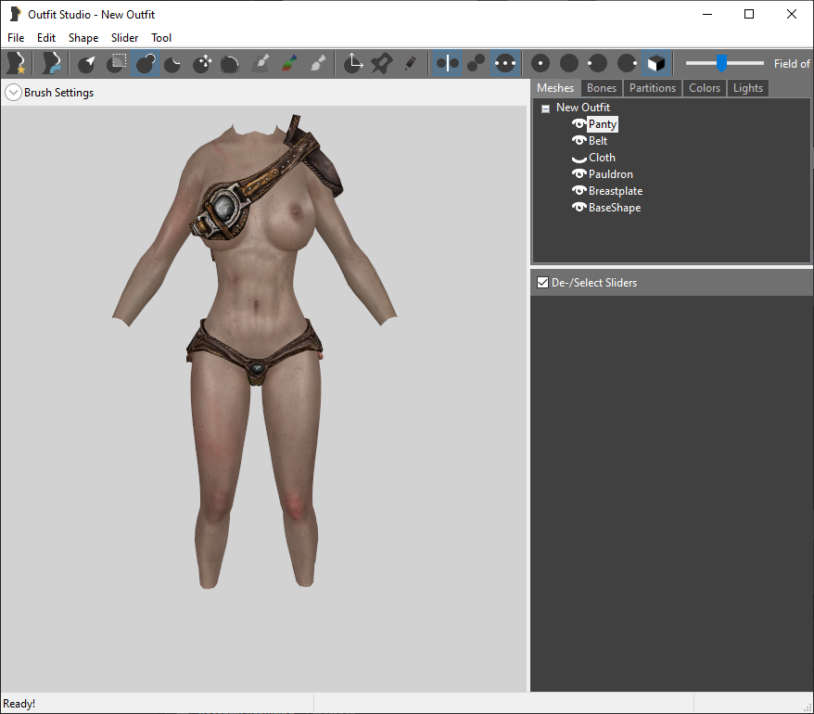Activate the Transform tool icon

(x=353, y=63)
